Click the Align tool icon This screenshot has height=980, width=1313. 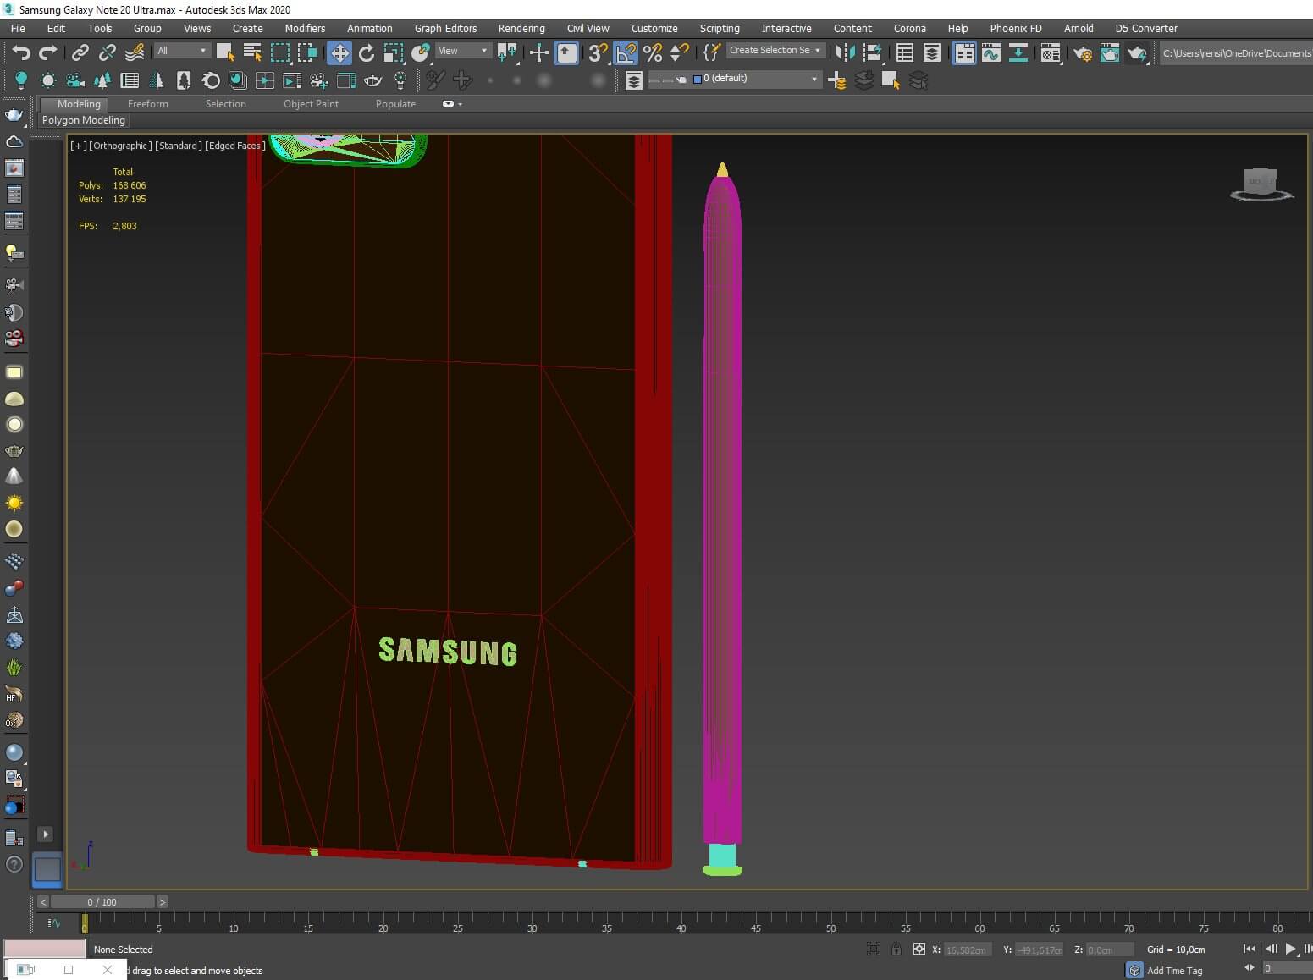click(x=872, y=53)
